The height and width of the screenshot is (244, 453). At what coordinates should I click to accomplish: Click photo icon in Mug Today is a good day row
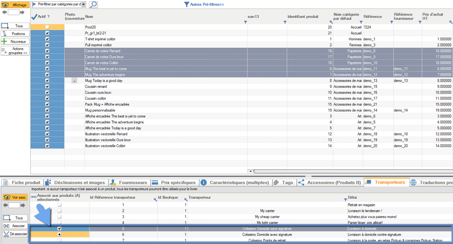pos(74,81)
